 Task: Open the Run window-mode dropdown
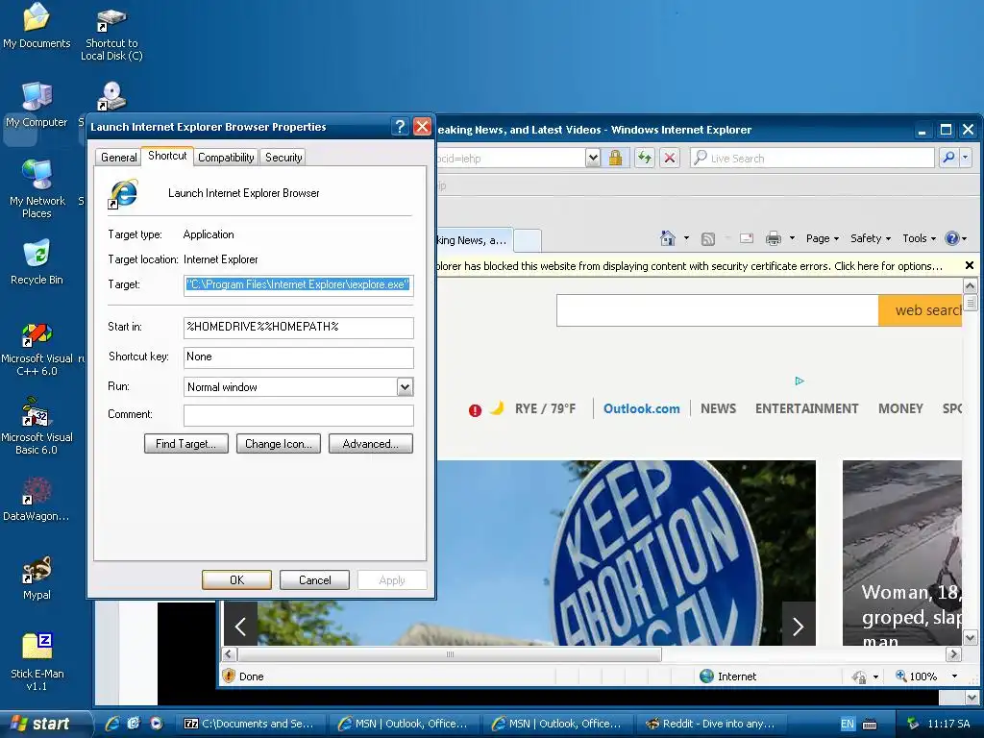click(x=405, y=387)
